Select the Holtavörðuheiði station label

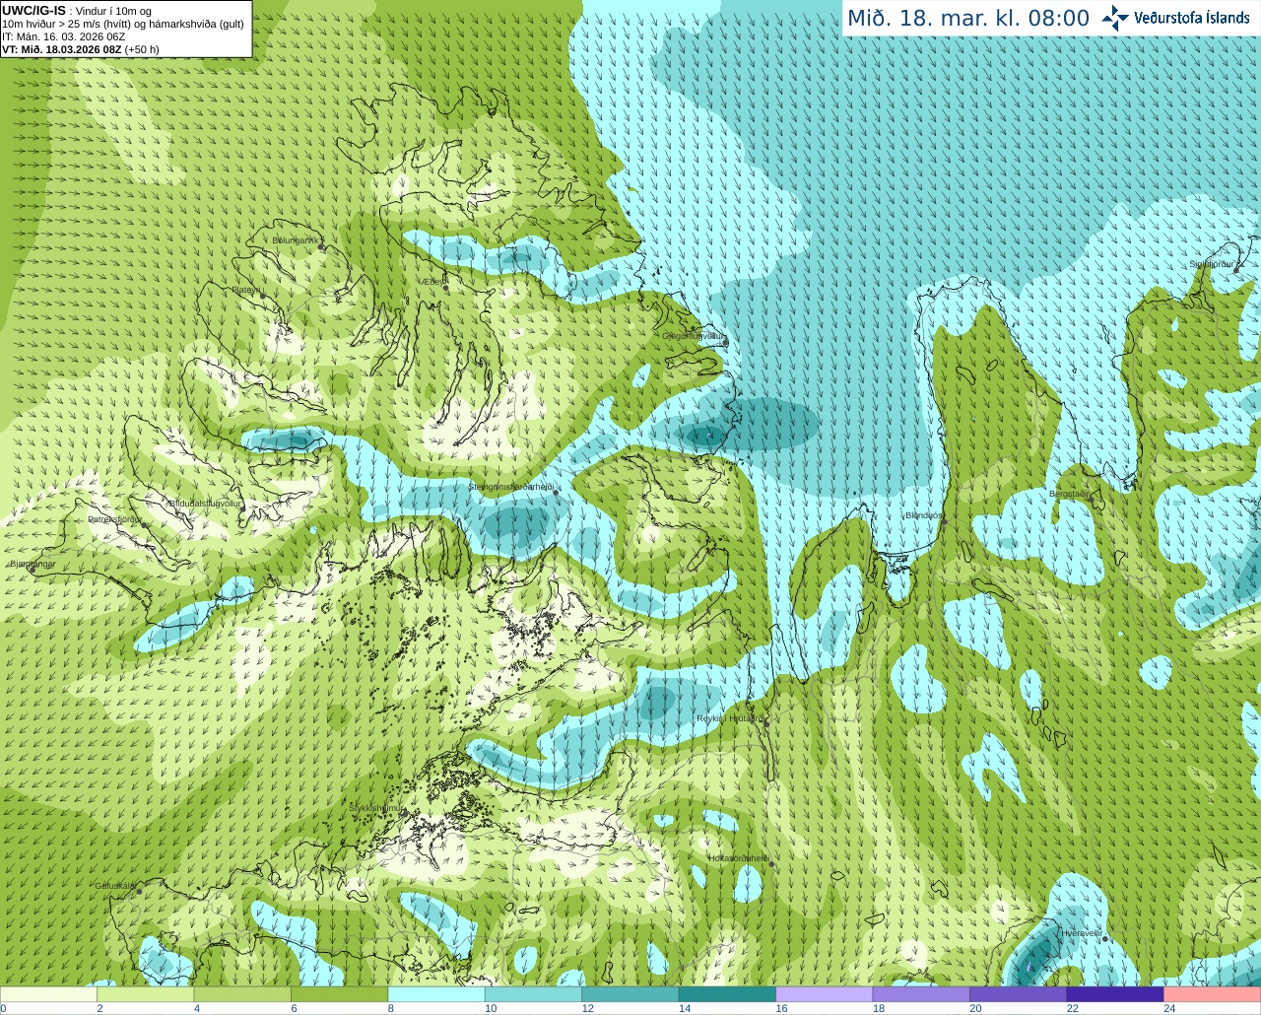tap(738, 858)
